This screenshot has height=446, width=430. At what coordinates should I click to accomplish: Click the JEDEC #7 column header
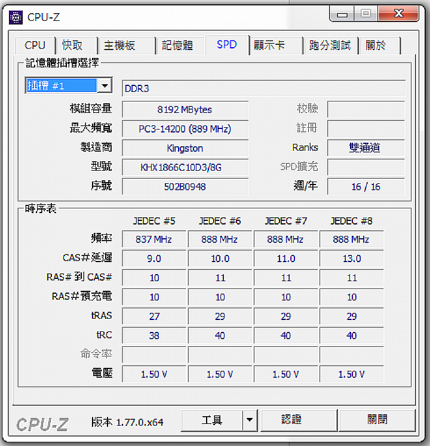285,221
